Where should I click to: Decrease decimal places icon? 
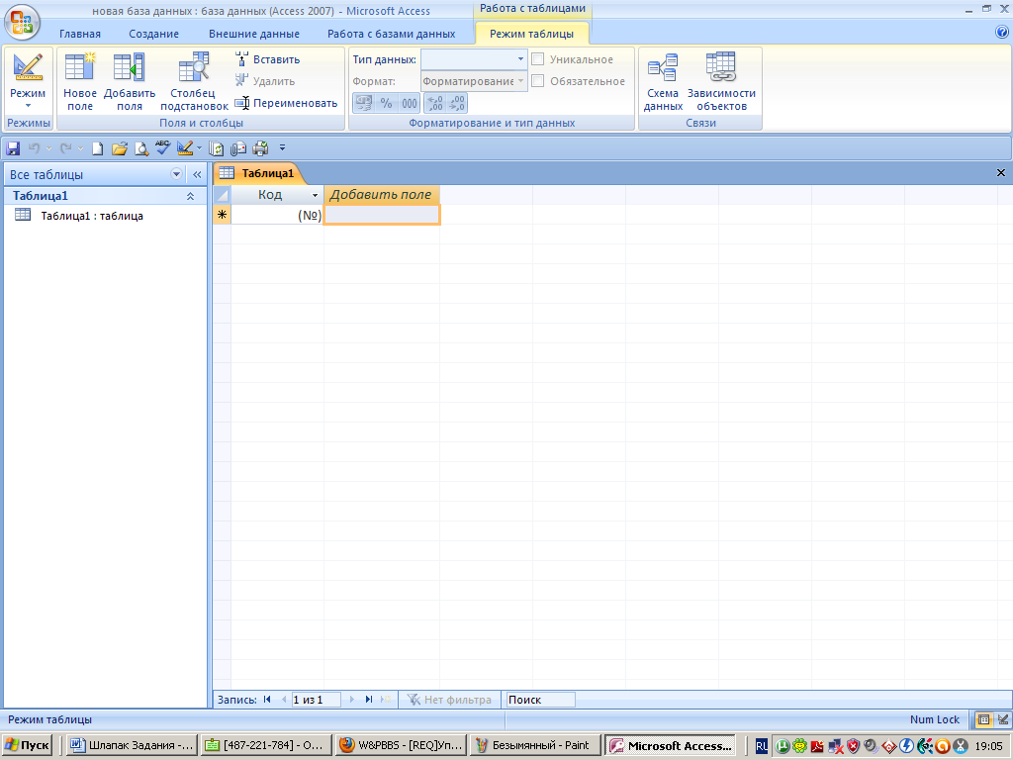tap(457, 103)
